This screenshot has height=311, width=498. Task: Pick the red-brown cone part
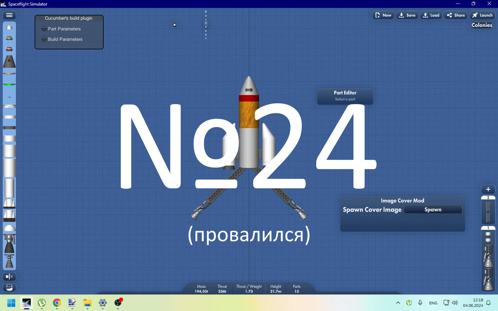(x=9, y=49)
